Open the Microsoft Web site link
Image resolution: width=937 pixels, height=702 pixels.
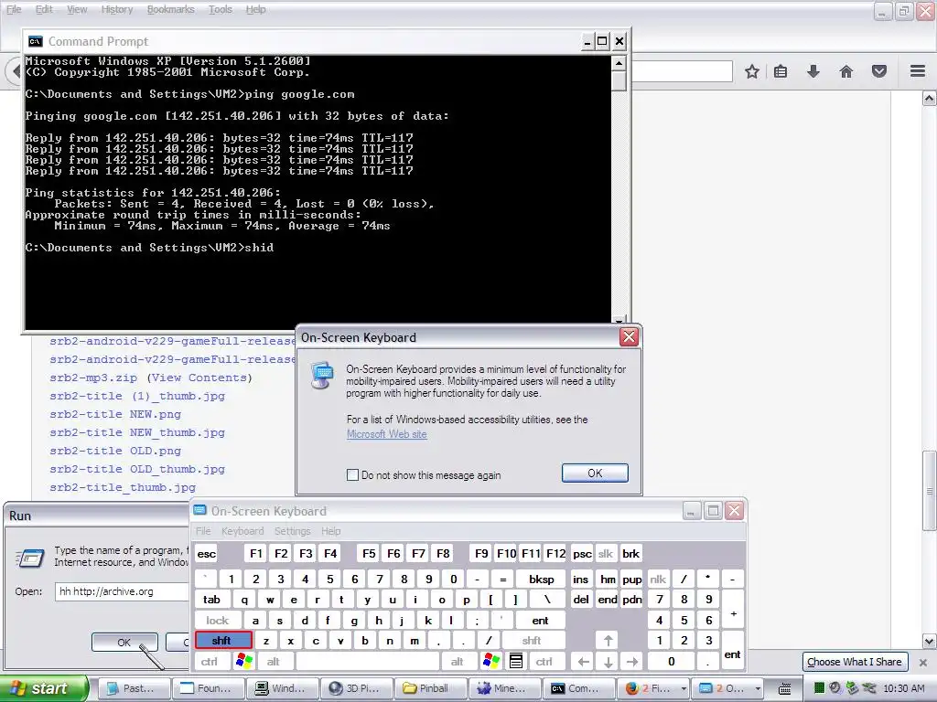coord(387,434)
